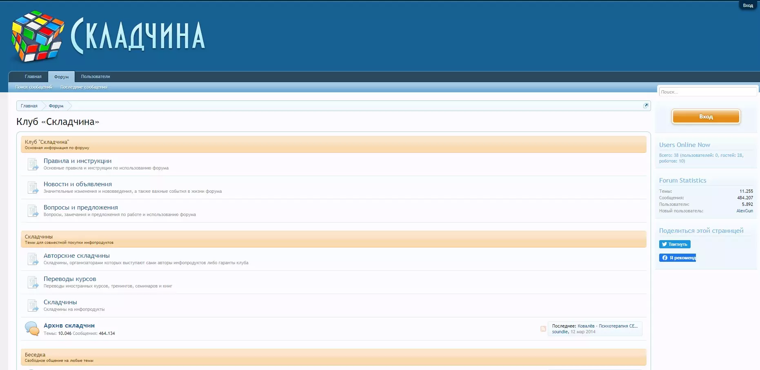760x370 pixels.
Task: Open newest user AlexGun profile
Action: [x=744, y=211]
